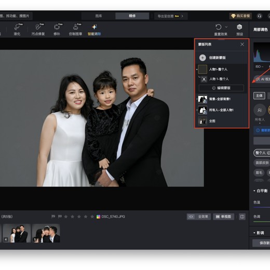Switch to the 精修 tab
This screenshot has width=270, height=270.
click(x=132, y=16)
